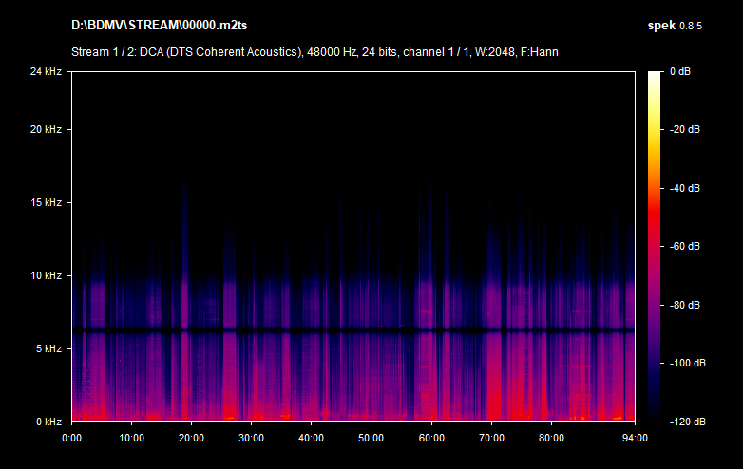Click the -80 dB scale label

tap(684, 305)
